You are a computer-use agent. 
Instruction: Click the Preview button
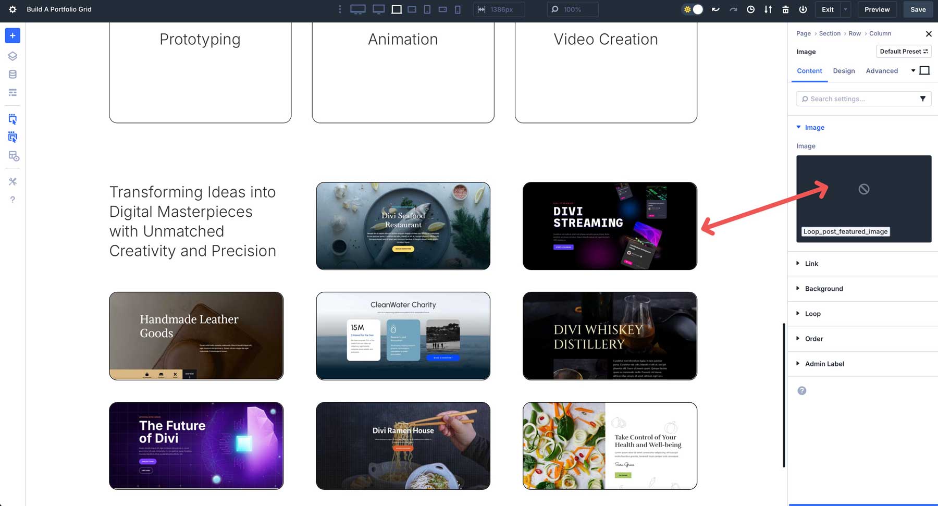coord(877,9)
